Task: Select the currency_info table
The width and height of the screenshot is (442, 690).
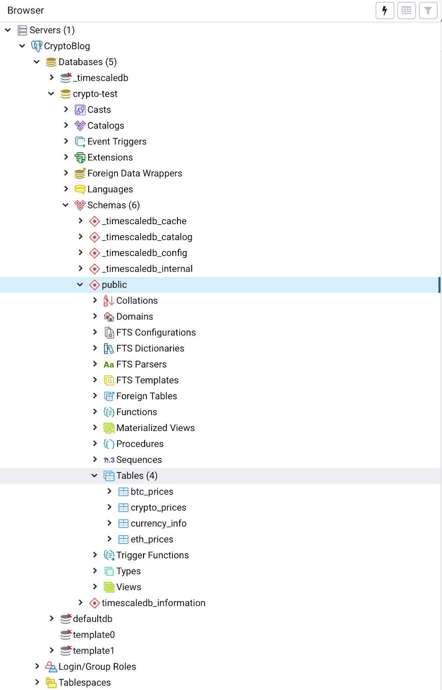Action: pos(158,524)
